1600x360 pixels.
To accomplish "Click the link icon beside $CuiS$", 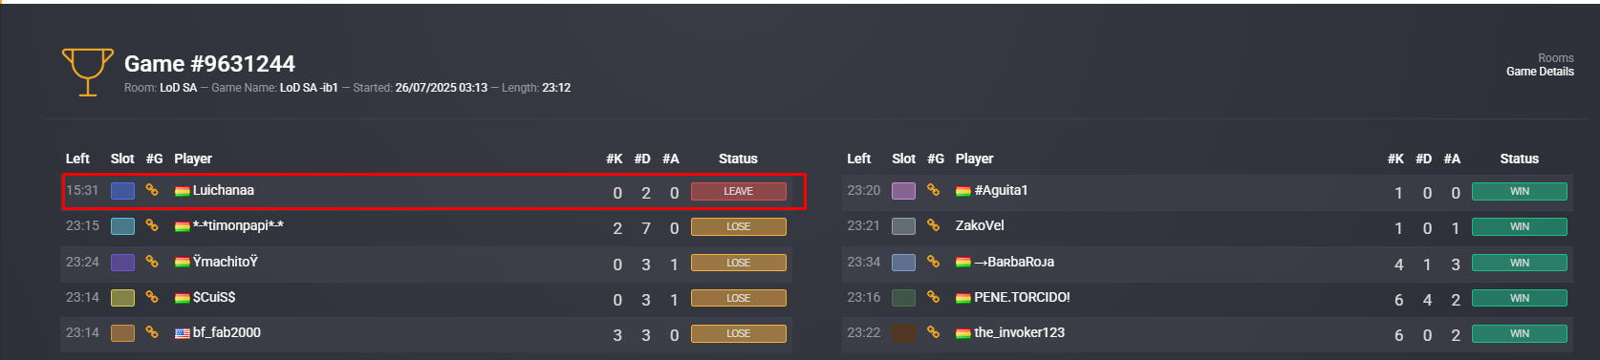I will point(152,297).
